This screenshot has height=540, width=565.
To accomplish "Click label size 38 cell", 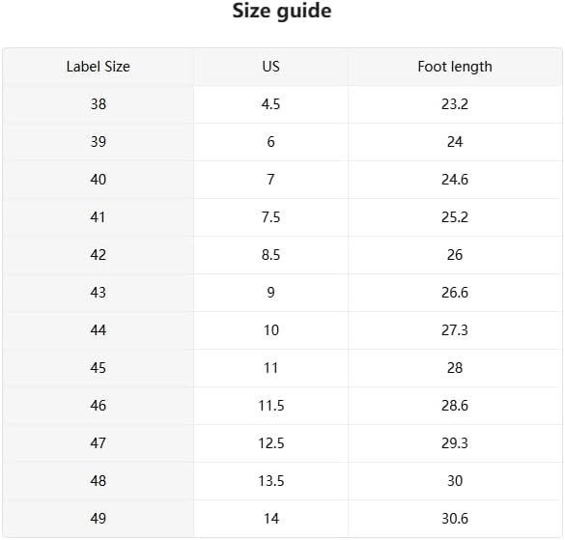I will click(98, 104).
